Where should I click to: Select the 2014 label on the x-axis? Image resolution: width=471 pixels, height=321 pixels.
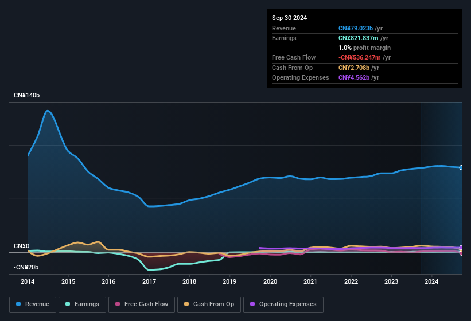click(x=28, y=281)
